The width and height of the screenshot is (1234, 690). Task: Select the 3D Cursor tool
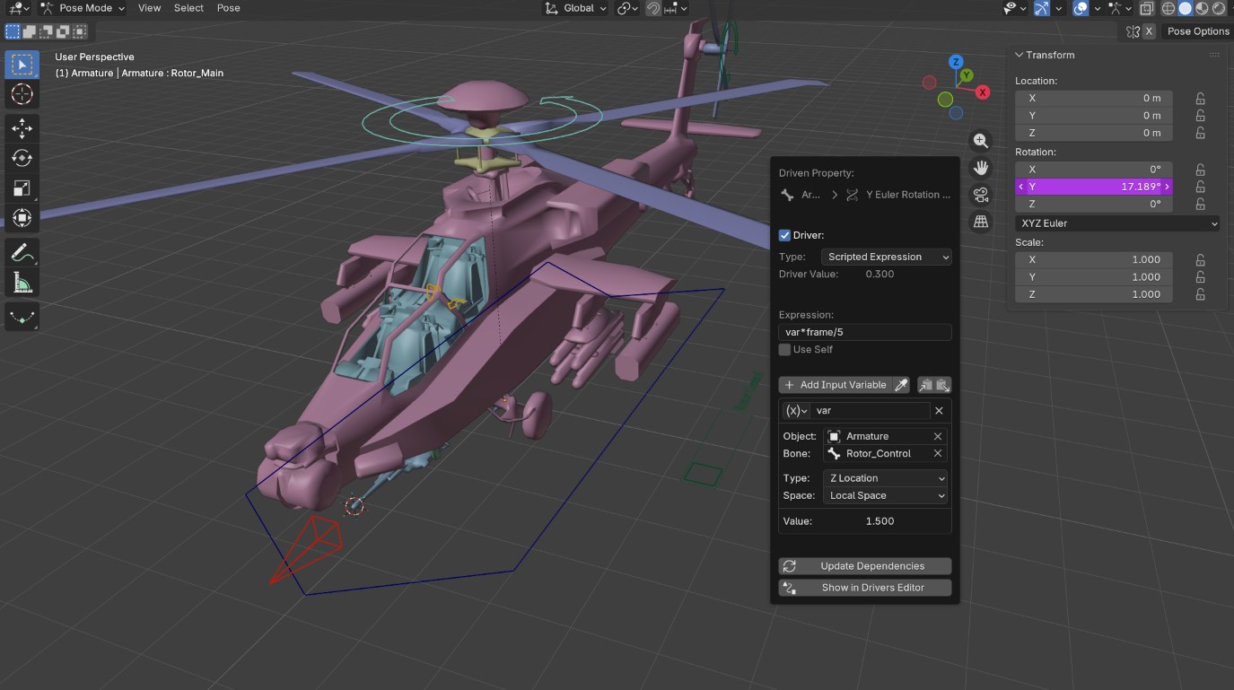(x=22, y=94)
